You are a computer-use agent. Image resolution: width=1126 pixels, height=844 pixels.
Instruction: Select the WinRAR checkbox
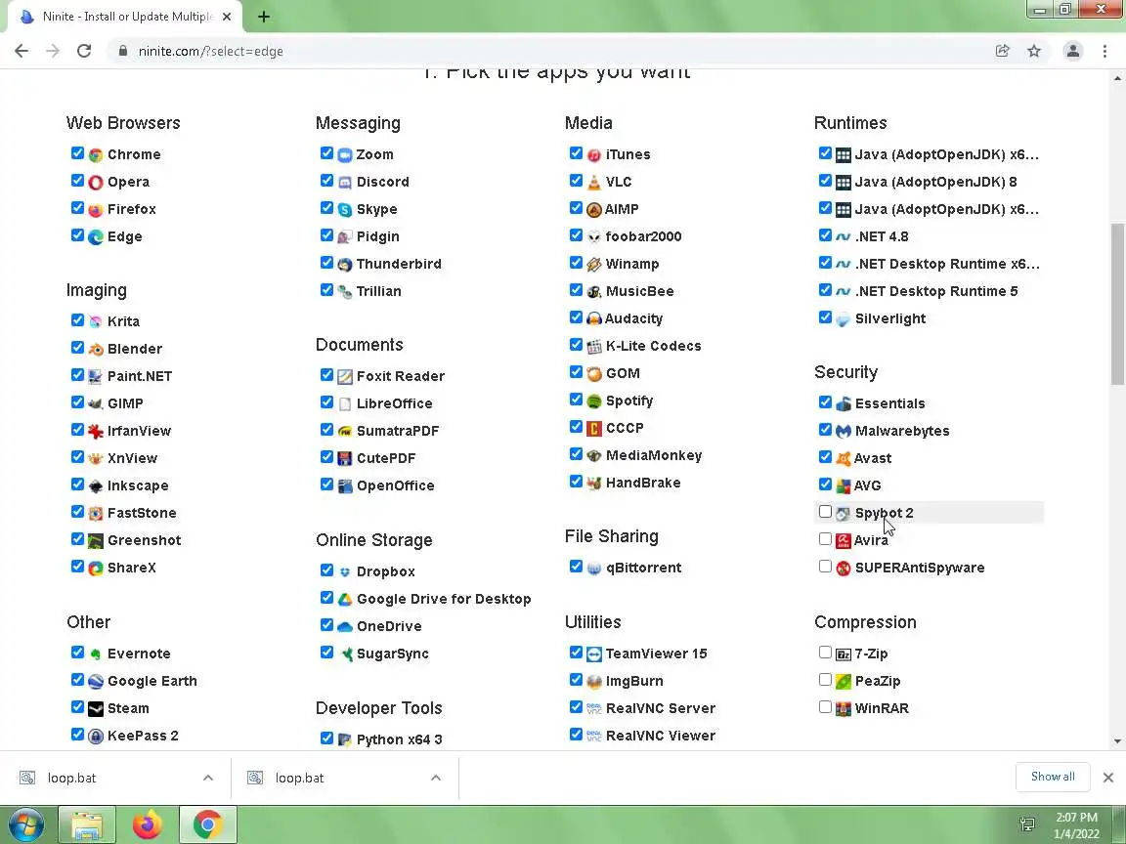click(x=825, y=707)
